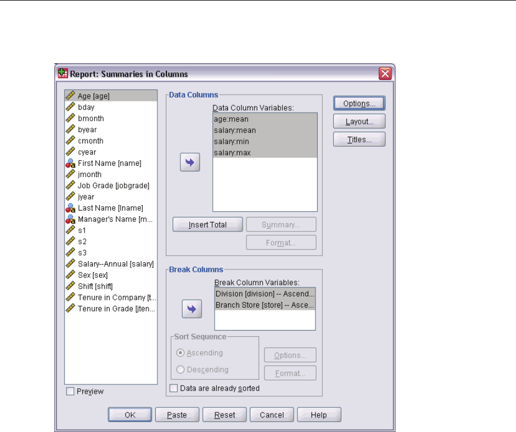The image size is (516, 432).
Task: Click the ruler icon beside Job Grade
Action: 71,185
